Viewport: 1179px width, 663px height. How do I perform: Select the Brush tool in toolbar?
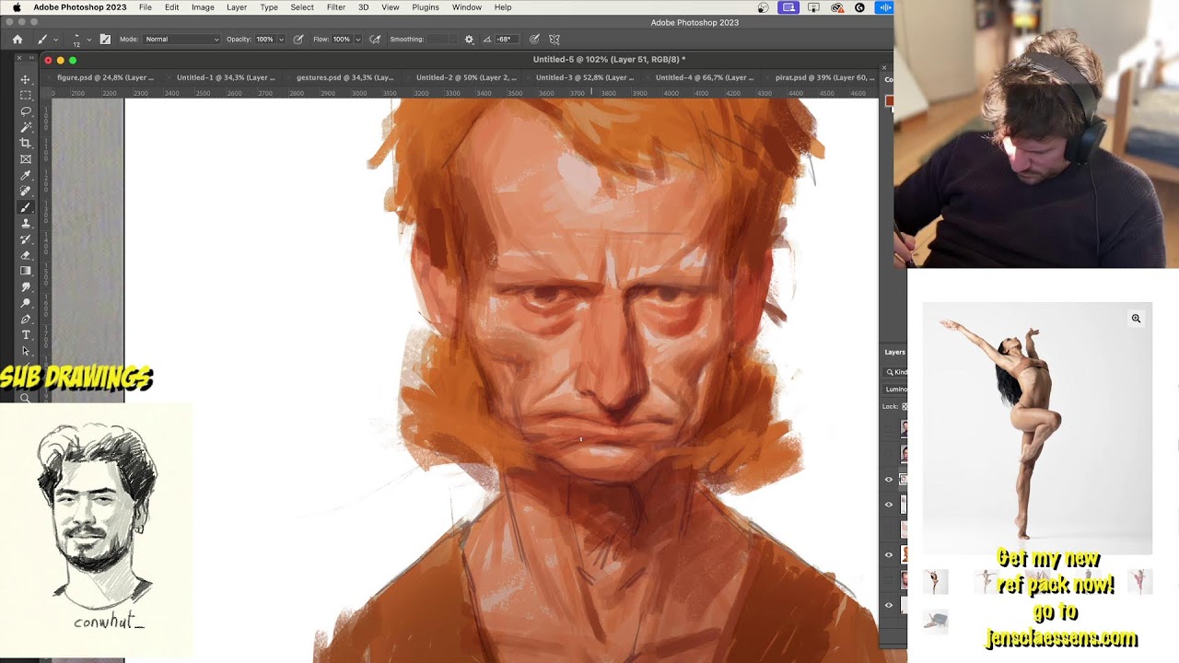click(26, 207)
